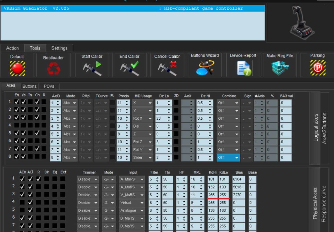Enable 2D checkbox for logical axis 1
Viewport: 334px width, 232px height.
coord(176,102)
